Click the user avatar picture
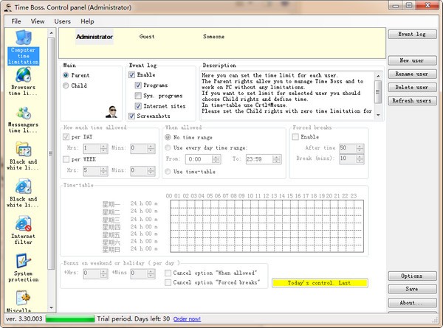 [x=111, y=112]
